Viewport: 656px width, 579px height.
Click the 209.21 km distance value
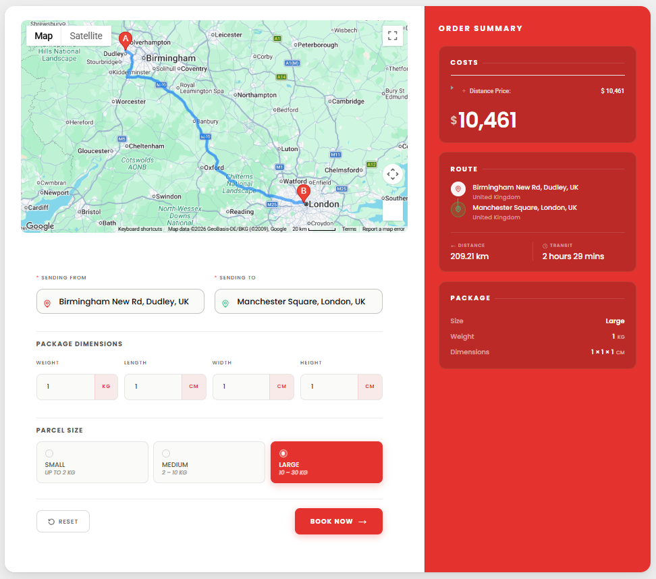click(470, 256)
